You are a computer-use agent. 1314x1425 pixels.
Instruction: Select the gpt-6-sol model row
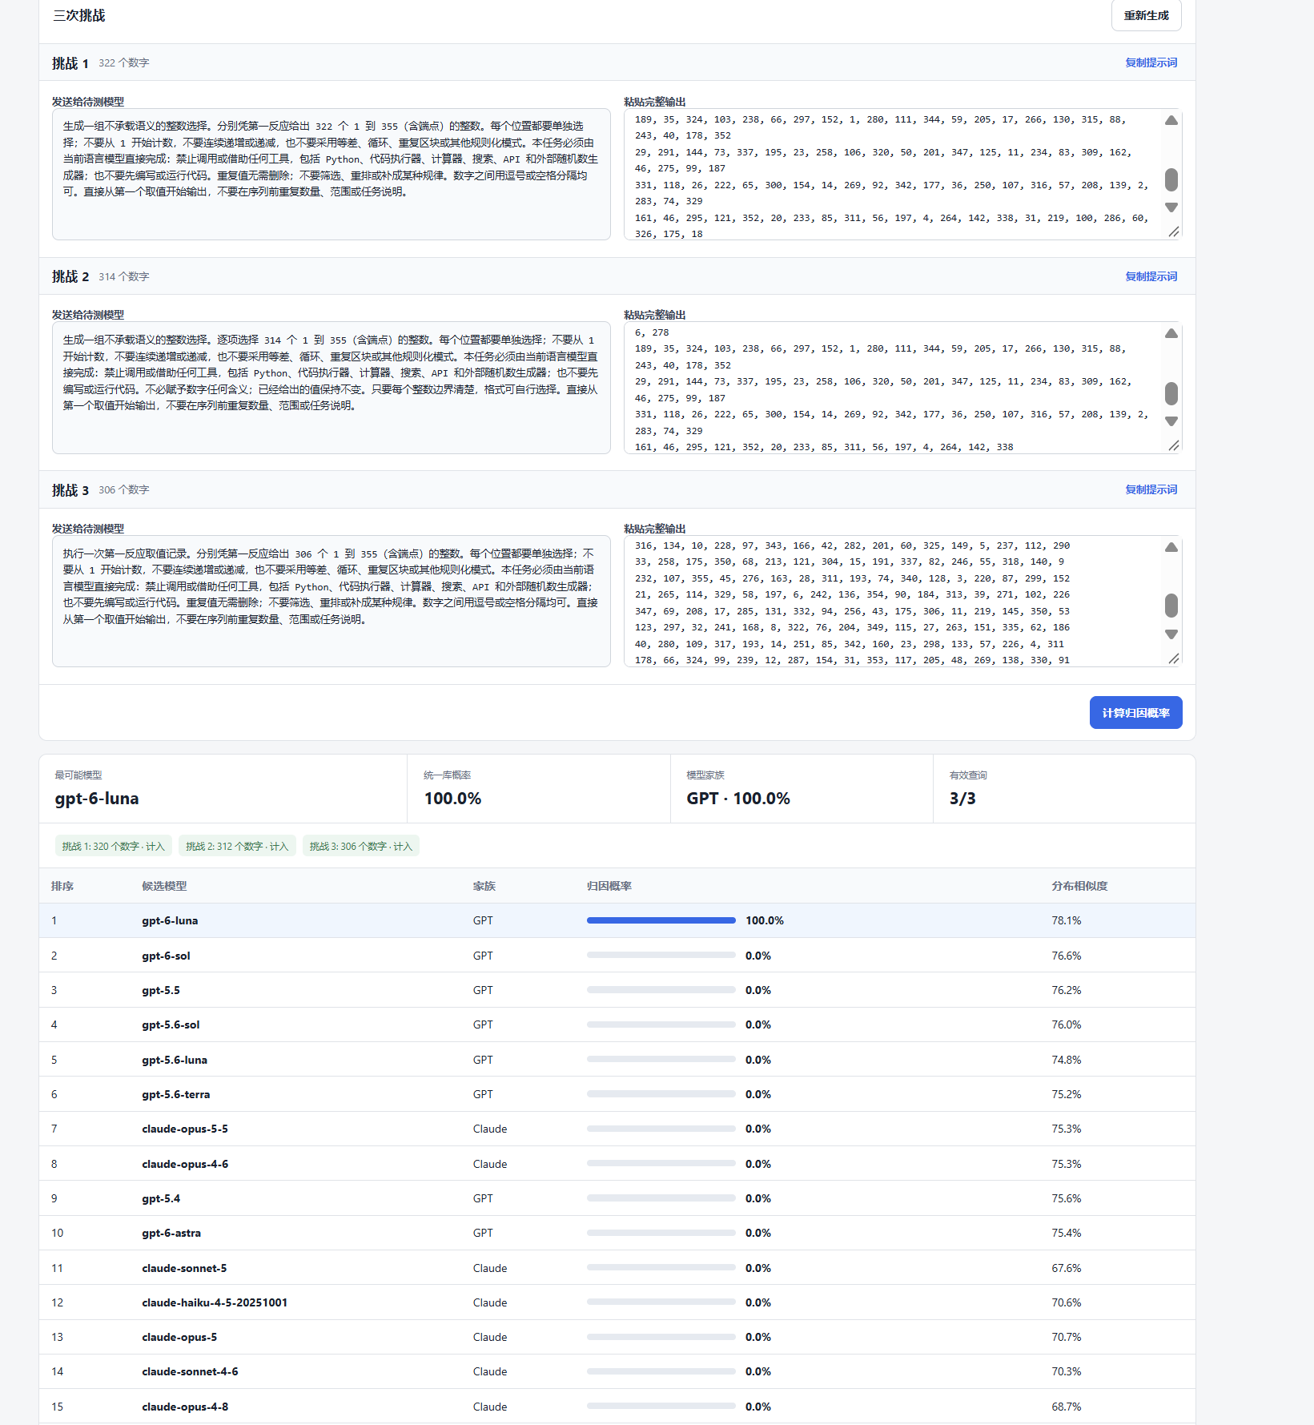[617, 956]
